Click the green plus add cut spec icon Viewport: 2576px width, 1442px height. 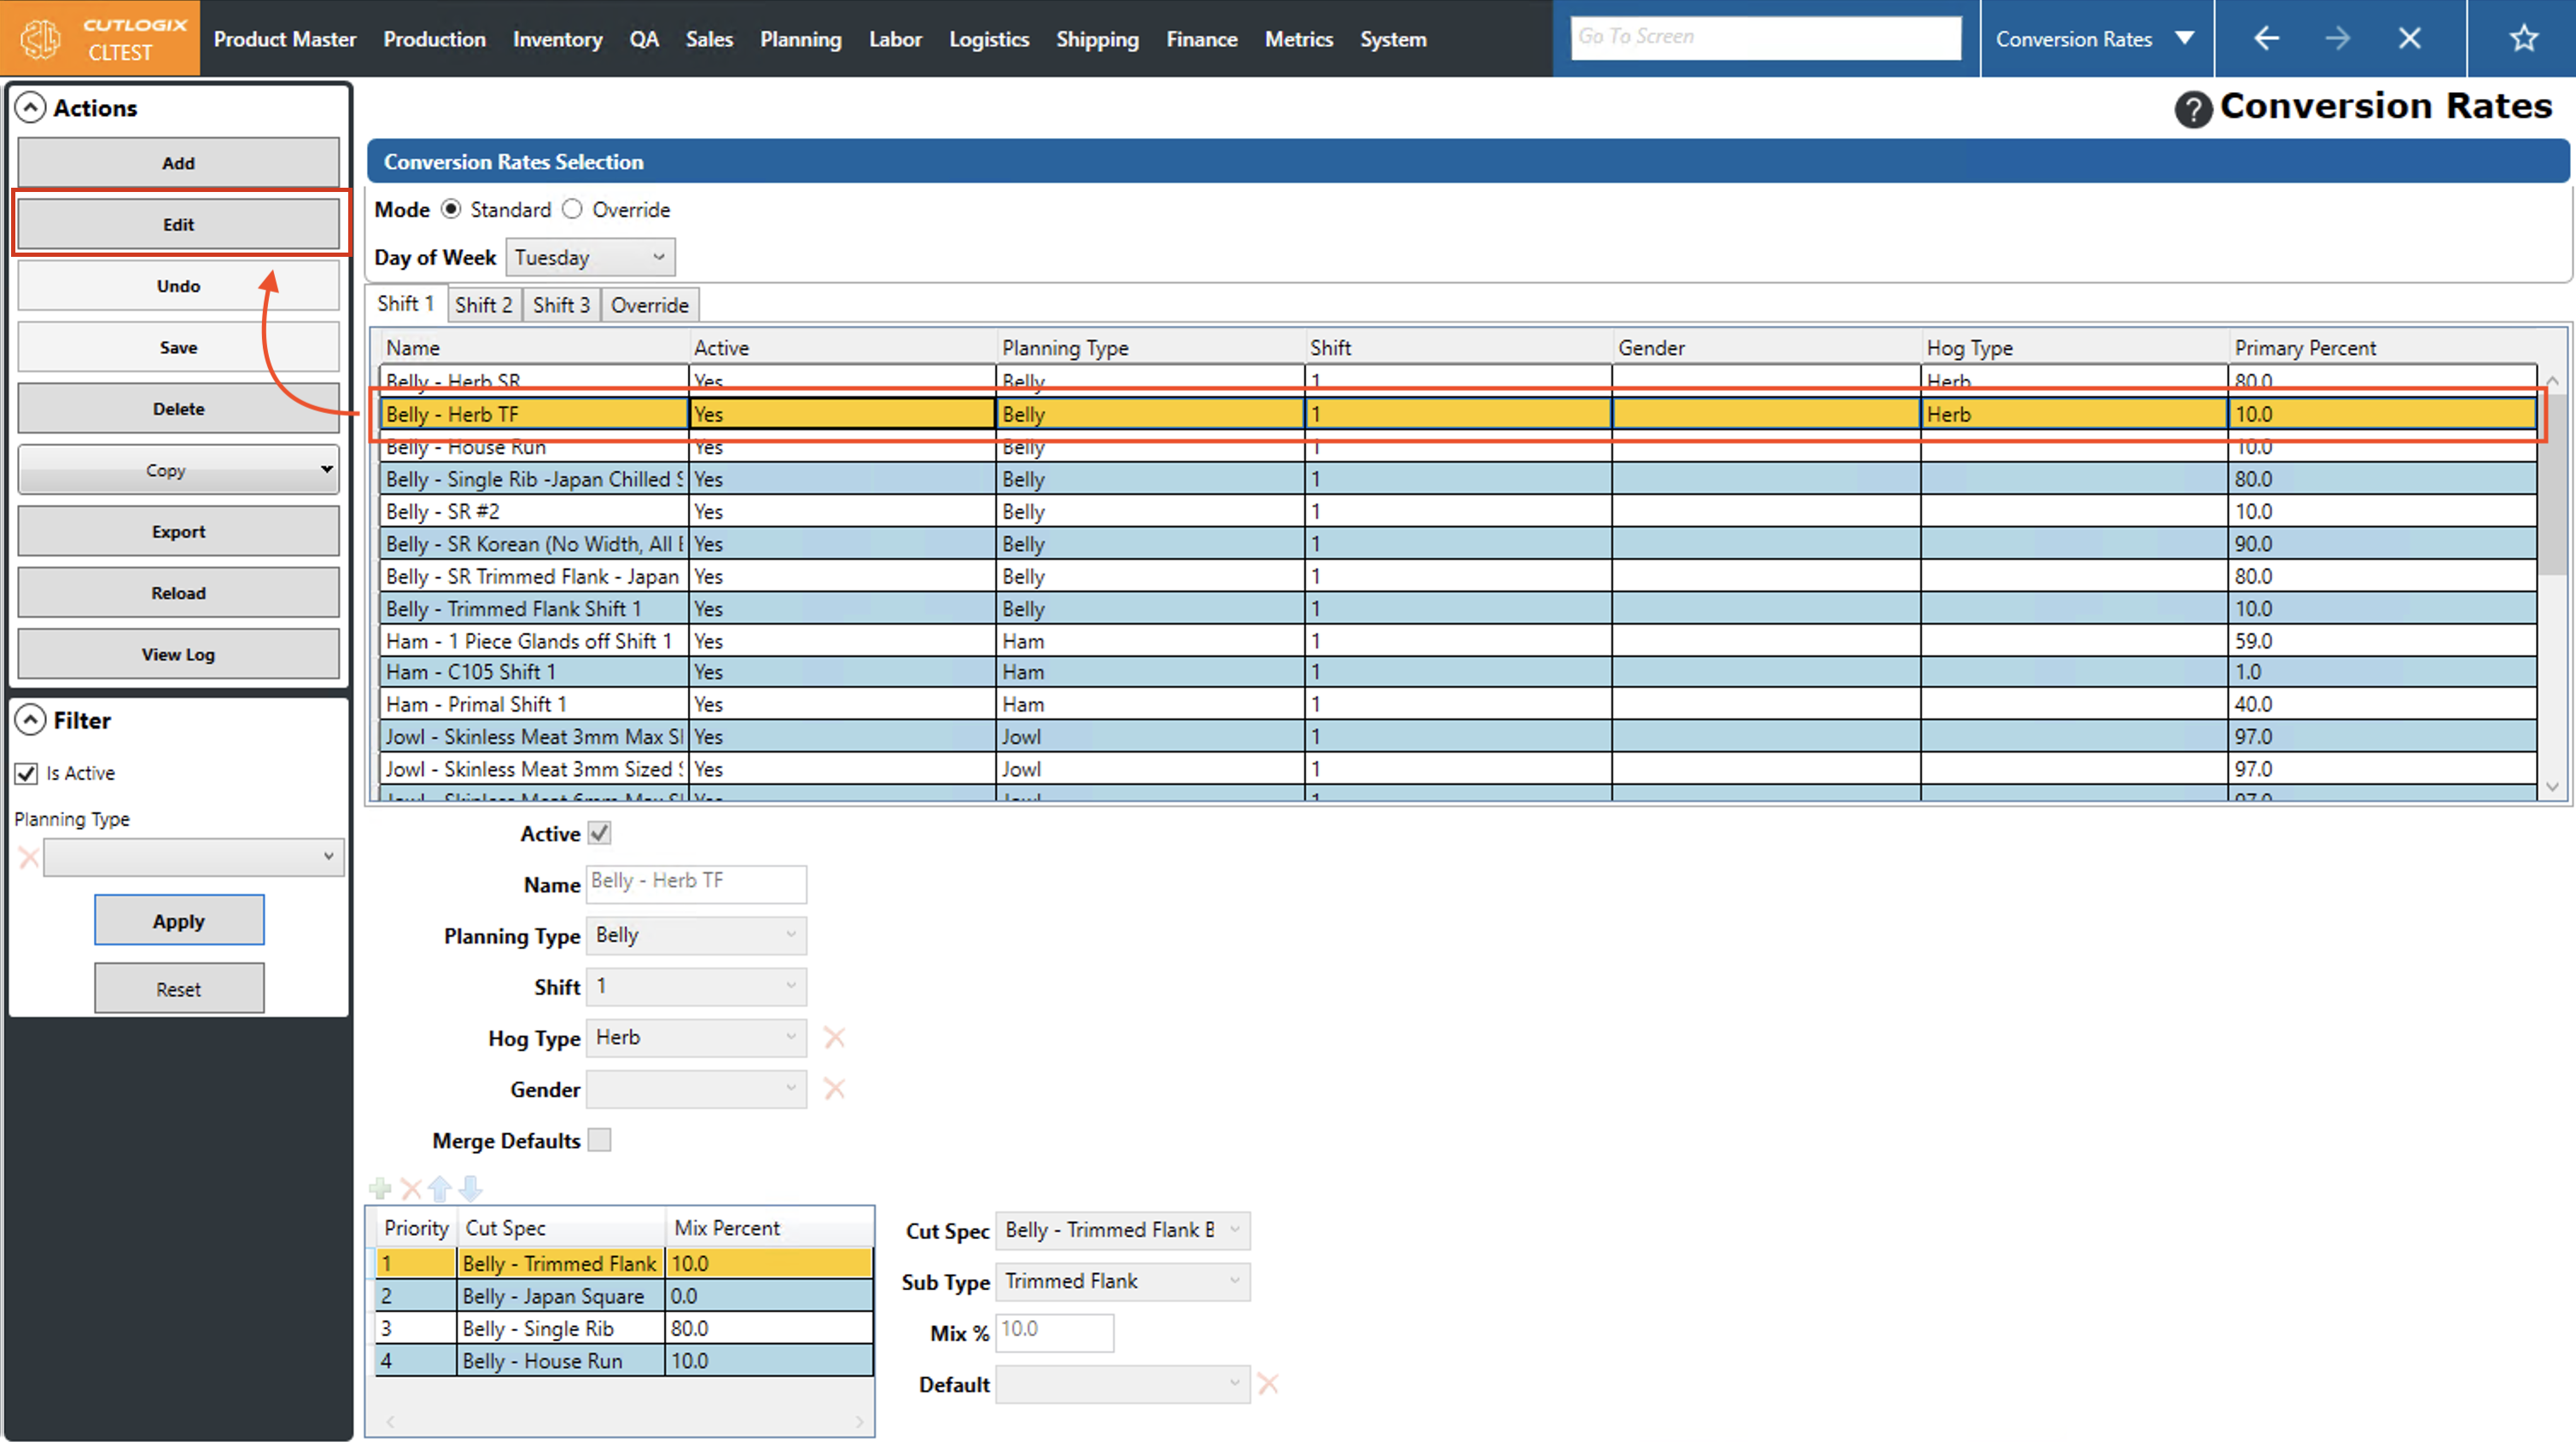(380, 1188)
